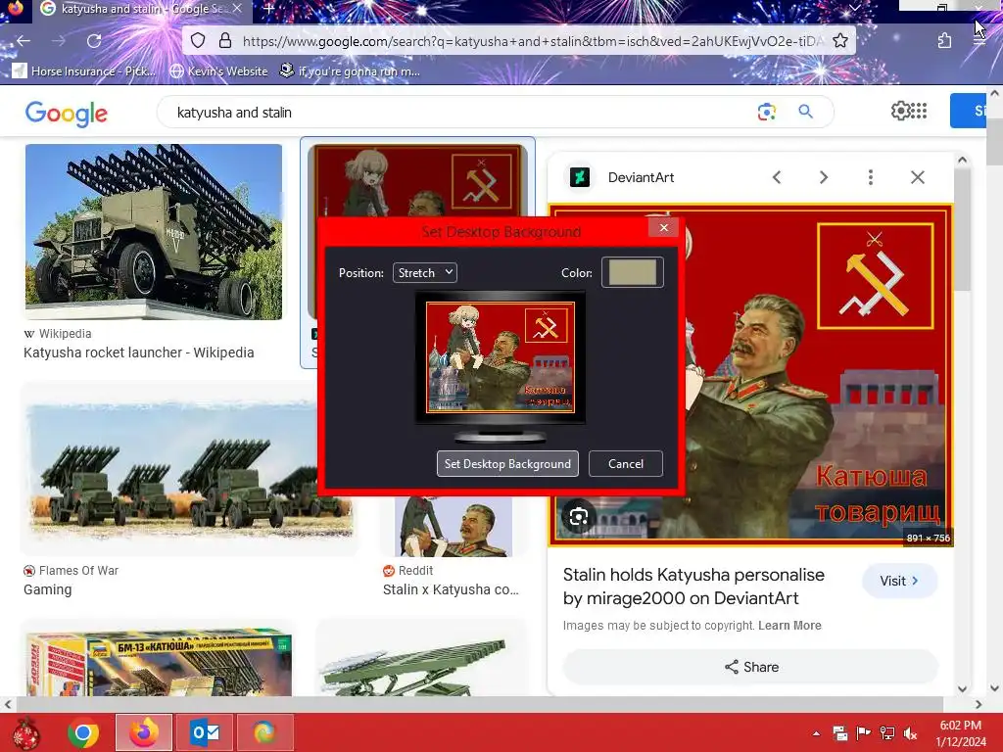Cancel the Set Desktop Background dialog
This screenshot has height=752, width=1003.
pyautogui.click(x=626, y=463)
